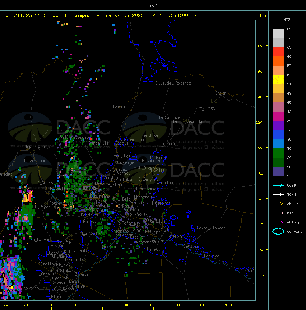Click the 'dBZ' heading above color legend
The height and width of the screenshot is (310, 306).
[287, 20]
